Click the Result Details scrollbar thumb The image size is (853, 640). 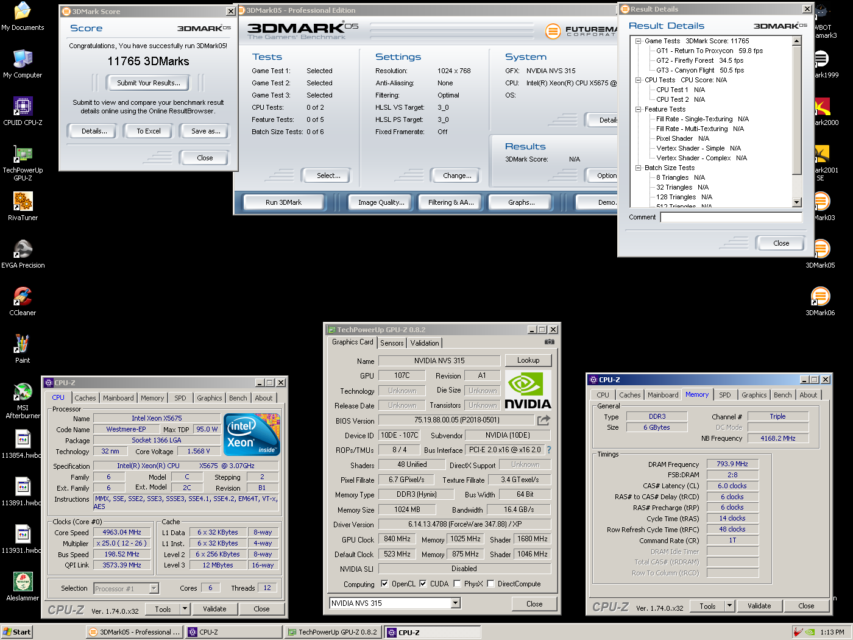[x=797, y=110]
